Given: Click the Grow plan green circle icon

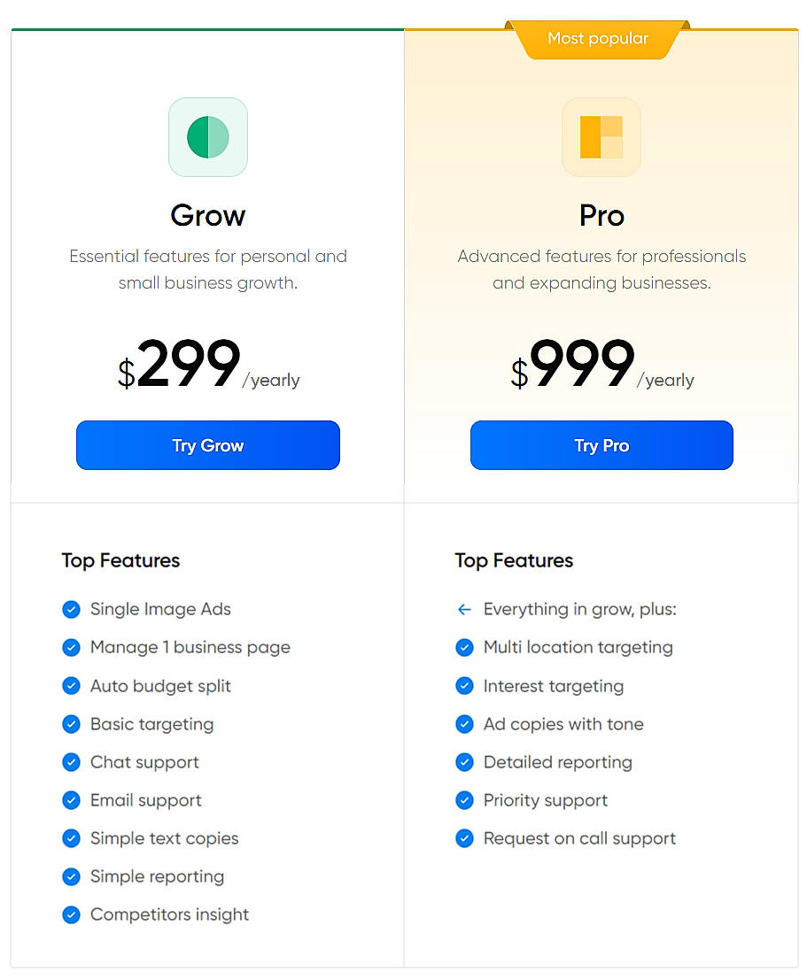Looking at the screenshot, I should 207,136.
